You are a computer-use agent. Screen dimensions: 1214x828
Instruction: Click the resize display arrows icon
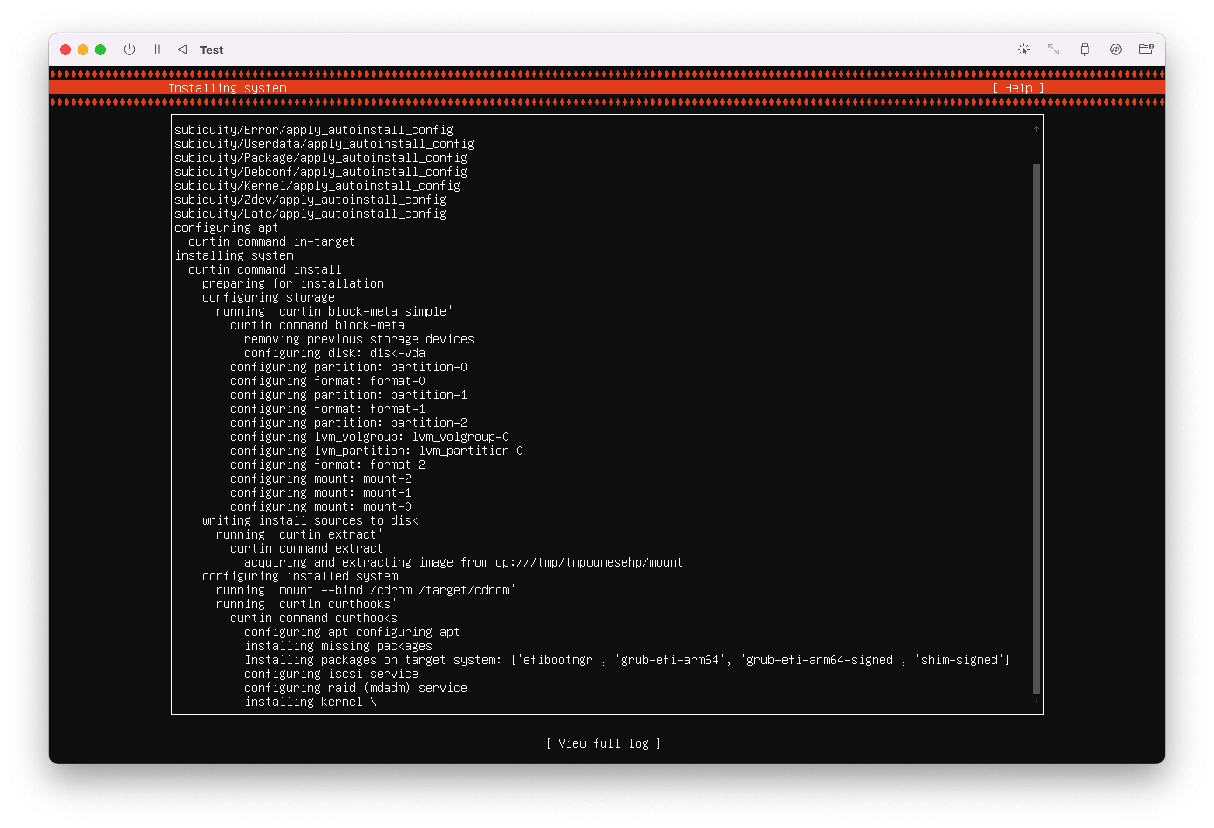(x=1054, y=50)
